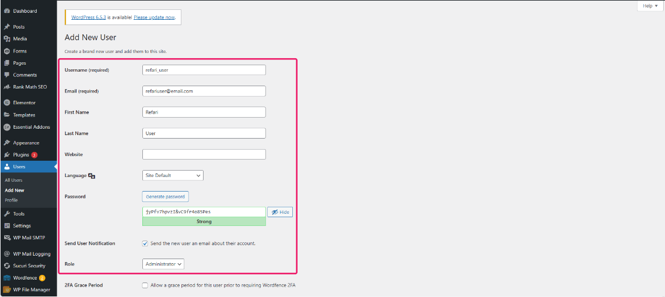The width and height of the screenshot is (665, 297).
Task: Open the Dashboard icon in sidebar
Action: coord(7,11)
